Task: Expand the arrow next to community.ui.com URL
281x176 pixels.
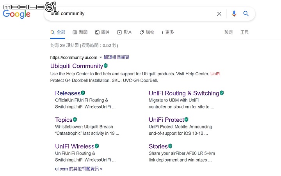Action: 101,57
